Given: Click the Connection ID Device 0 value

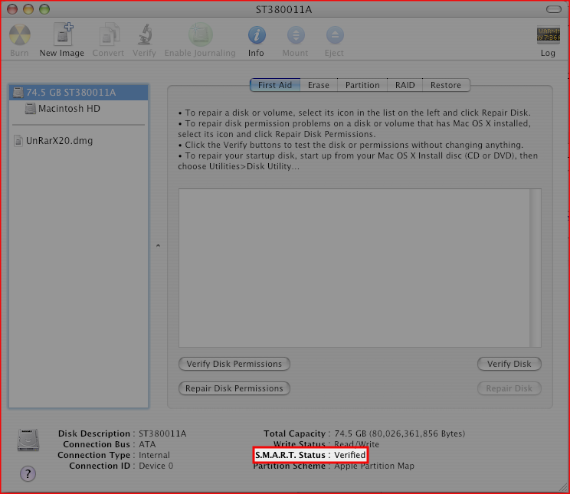Looking at the screenshot, I should [156, 466].
